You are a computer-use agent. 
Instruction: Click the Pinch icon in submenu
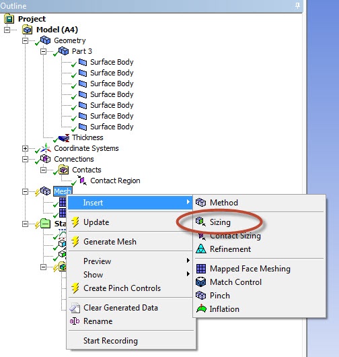click(x=200, y=295)
